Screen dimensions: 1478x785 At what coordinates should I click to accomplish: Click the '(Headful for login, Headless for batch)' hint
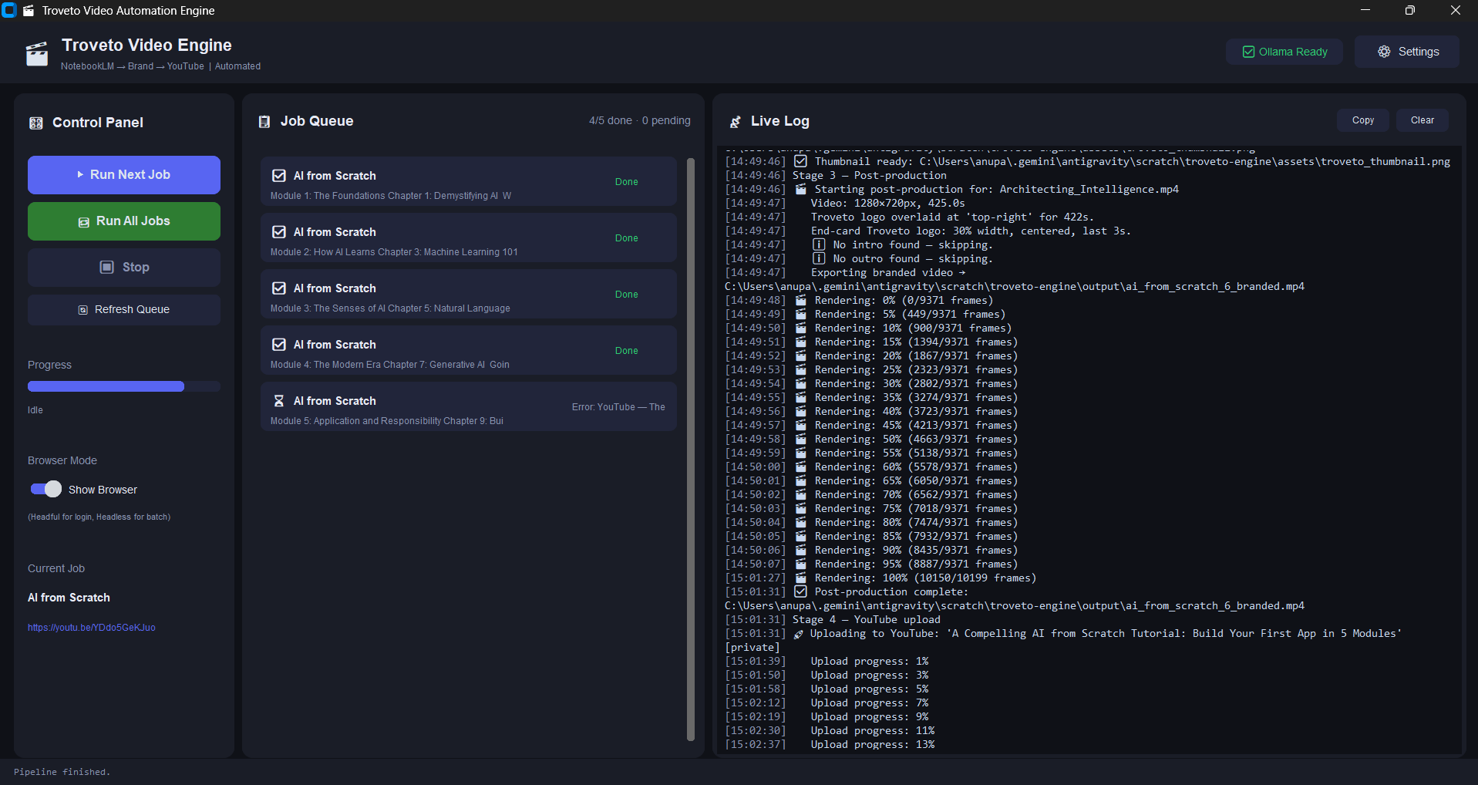point(99,517)
